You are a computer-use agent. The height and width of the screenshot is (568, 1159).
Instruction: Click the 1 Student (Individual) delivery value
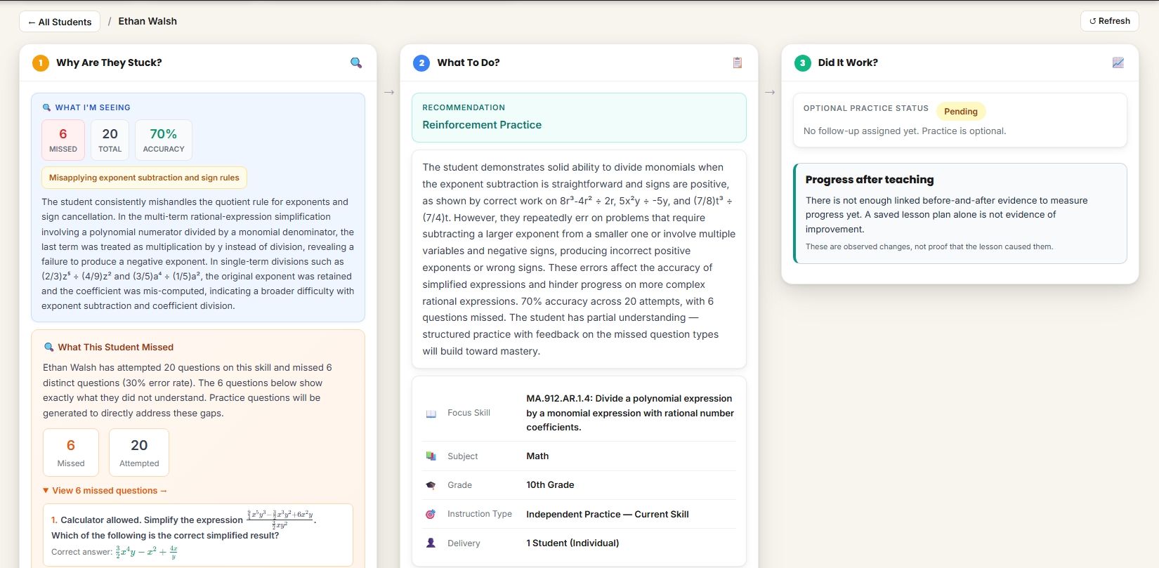click(572, 543)
